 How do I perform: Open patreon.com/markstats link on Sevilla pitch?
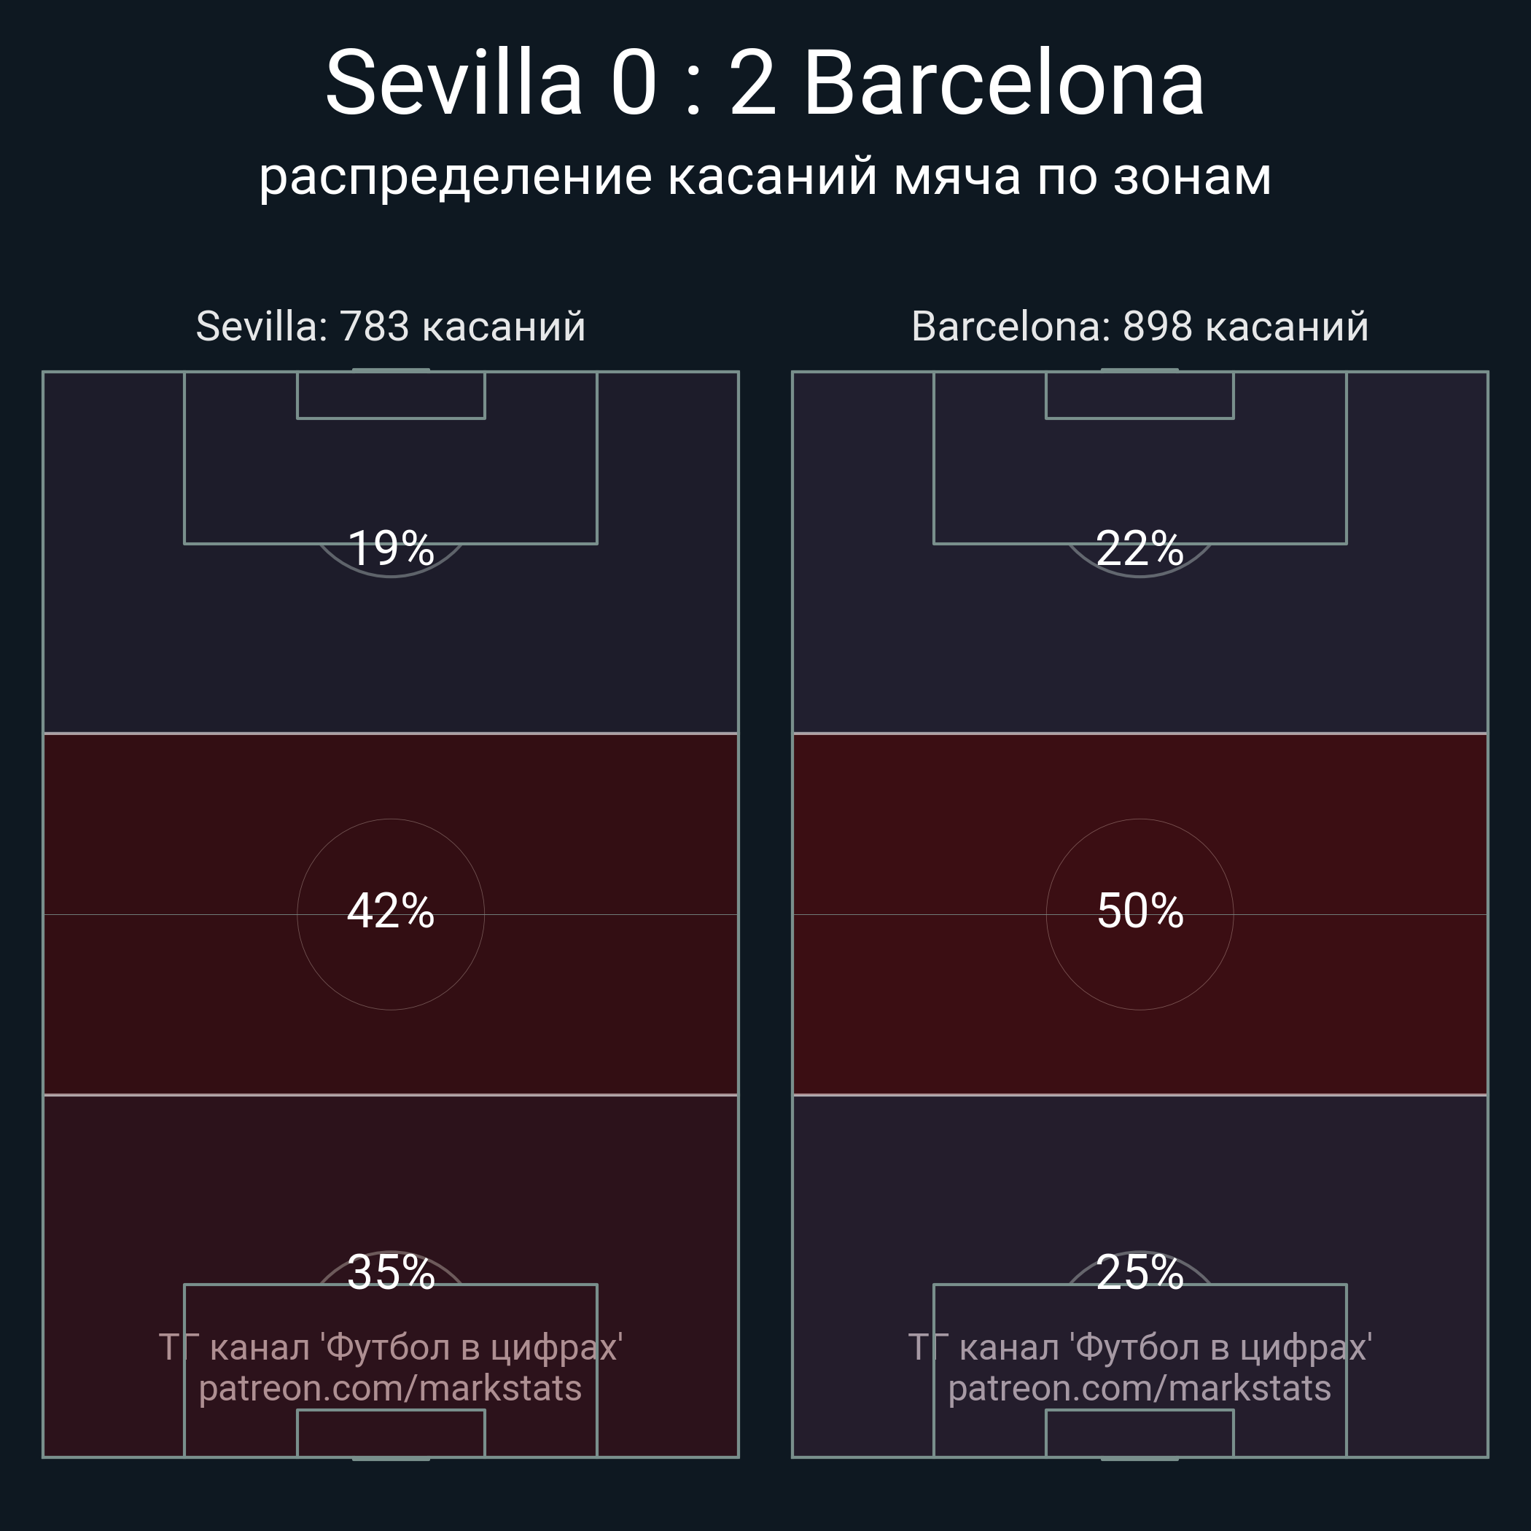coord(391,1388)
